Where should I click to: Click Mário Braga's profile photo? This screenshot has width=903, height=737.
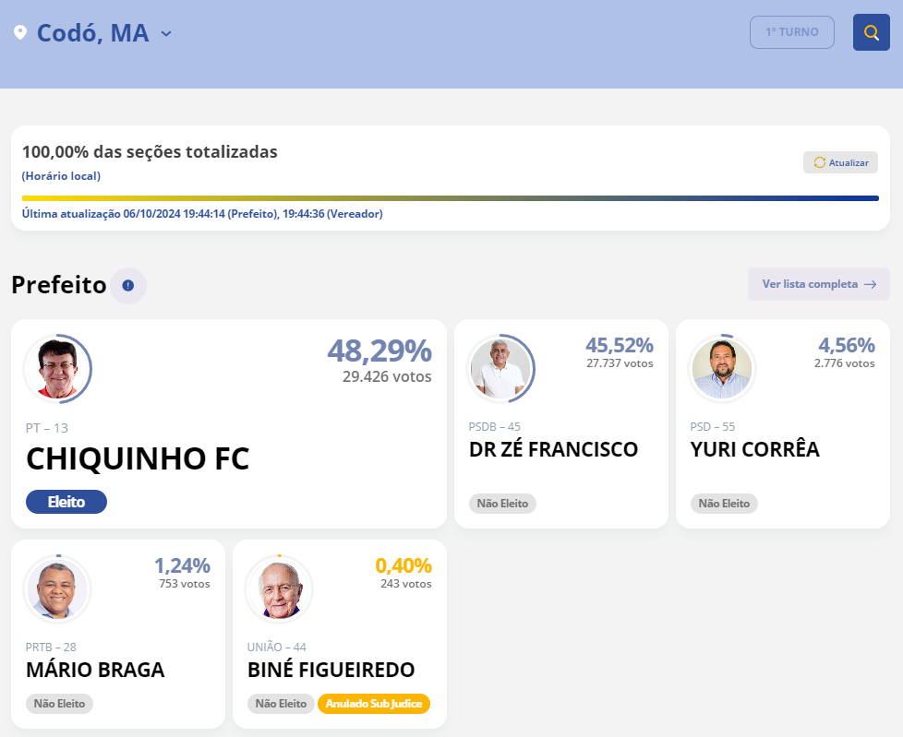pos(57,589)
